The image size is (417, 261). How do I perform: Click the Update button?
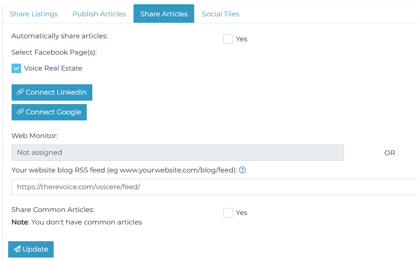pyautogui.click(x=31, y=249)
